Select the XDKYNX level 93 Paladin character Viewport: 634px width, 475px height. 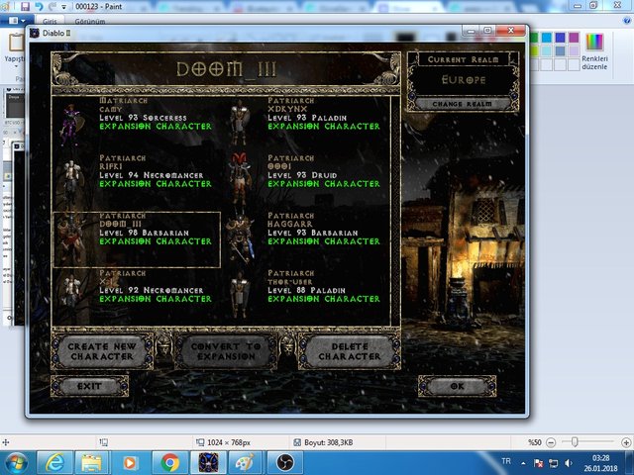coord(305,124)
